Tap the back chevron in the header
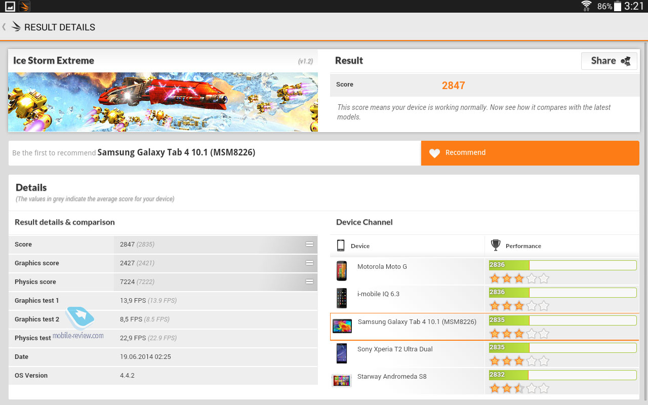Viewport: 648px width, 405px height. click(x=4, y=27)
